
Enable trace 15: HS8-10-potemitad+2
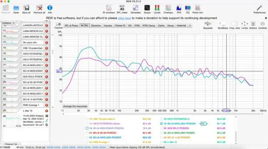[87, 119]
